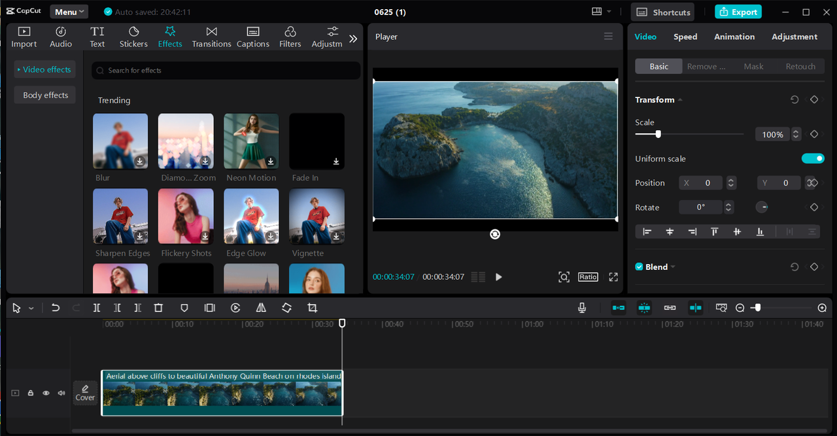
Task: Collapse the Transform section arrow
Action: [x=680, y=100]
